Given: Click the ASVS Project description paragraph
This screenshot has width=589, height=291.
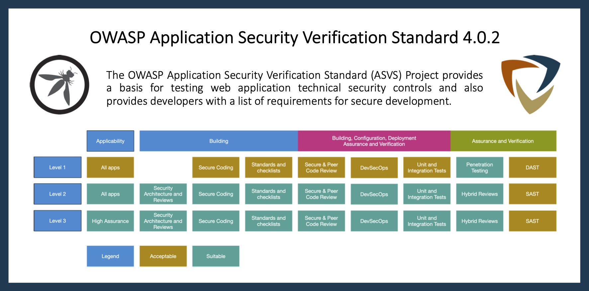Looking at the screenshot, I should (295, 88).
